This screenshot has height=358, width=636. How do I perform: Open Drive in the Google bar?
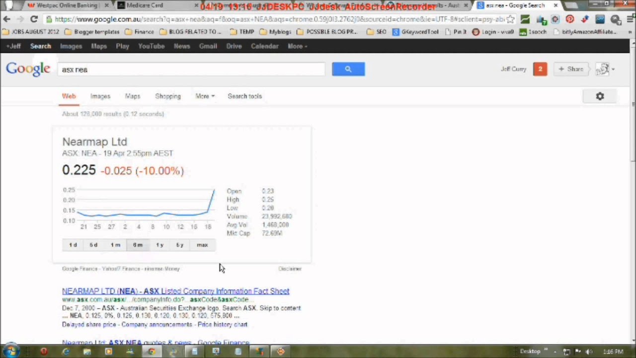pos(234,46)
